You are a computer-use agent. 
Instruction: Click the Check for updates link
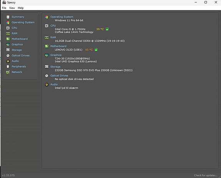(206, 175)
